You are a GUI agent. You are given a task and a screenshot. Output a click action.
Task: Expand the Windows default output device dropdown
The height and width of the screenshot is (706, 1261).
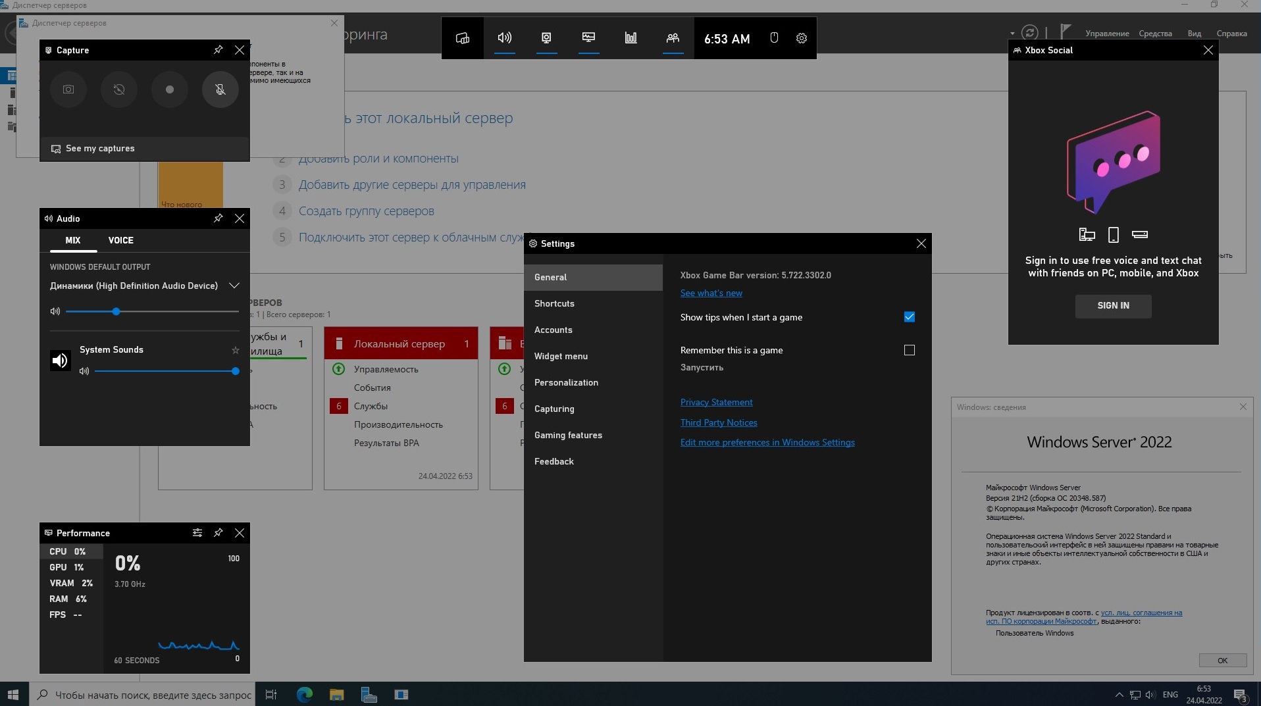pos(234,286)
